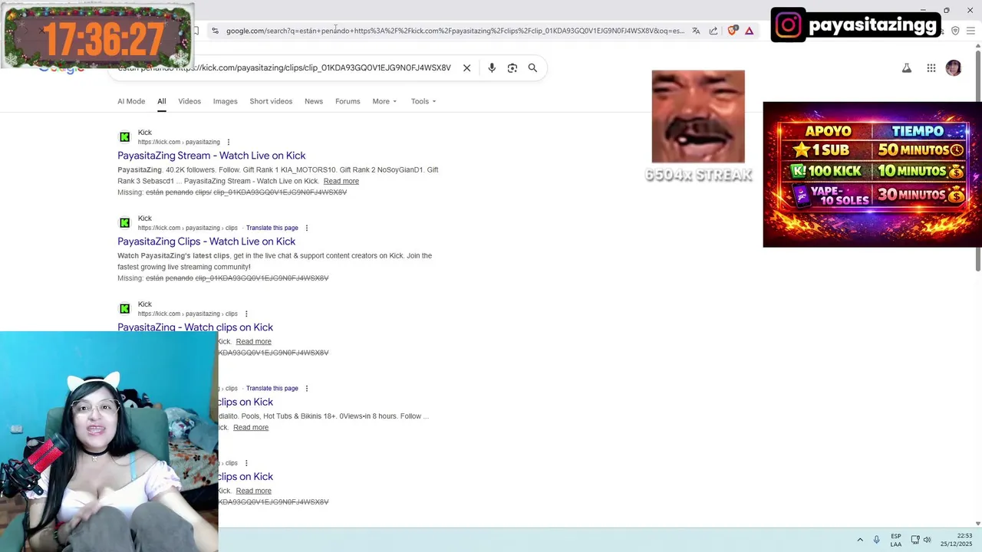Open PayasitaZing Clips - Watch Live on Kick
Screen dimensions: 982x552
pos(206,242)
